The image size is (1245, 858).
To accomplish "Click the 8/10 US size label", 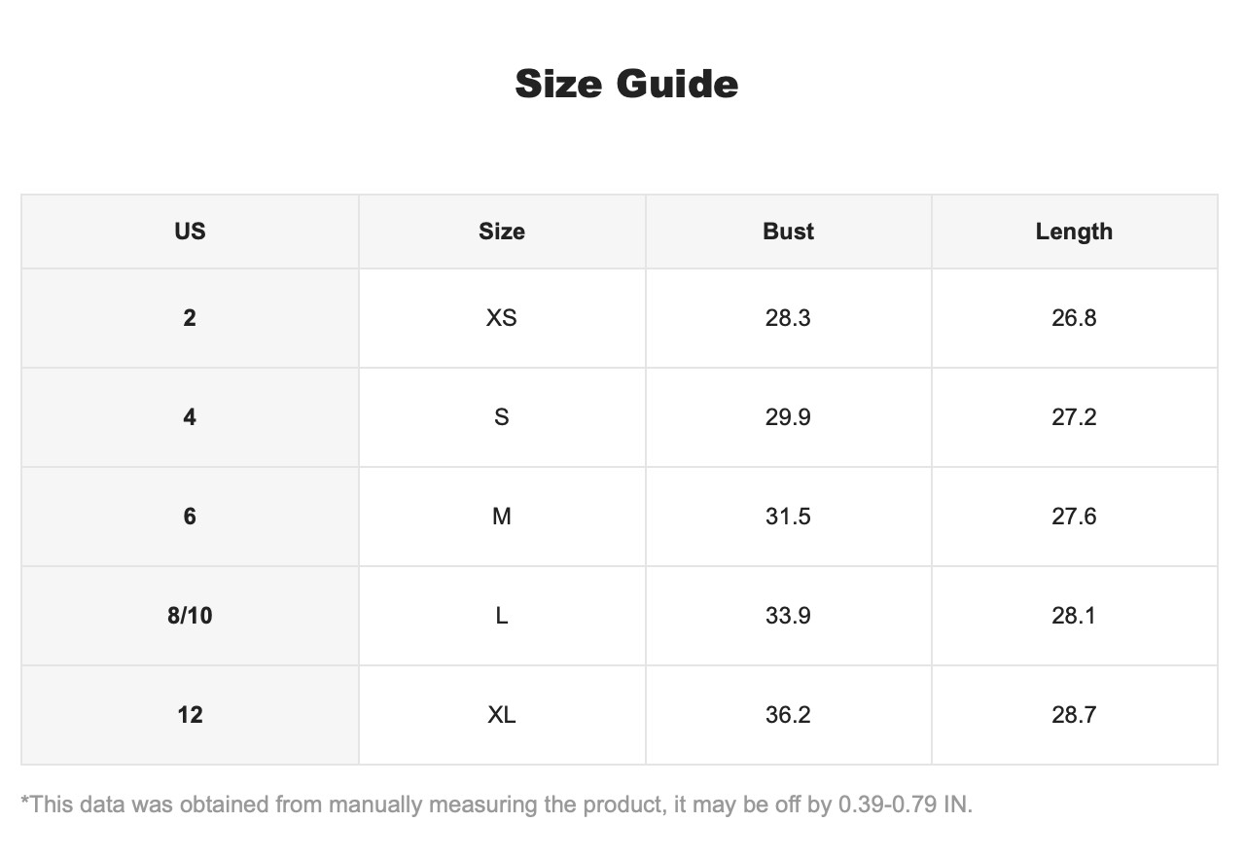I will tap(190, 616).
